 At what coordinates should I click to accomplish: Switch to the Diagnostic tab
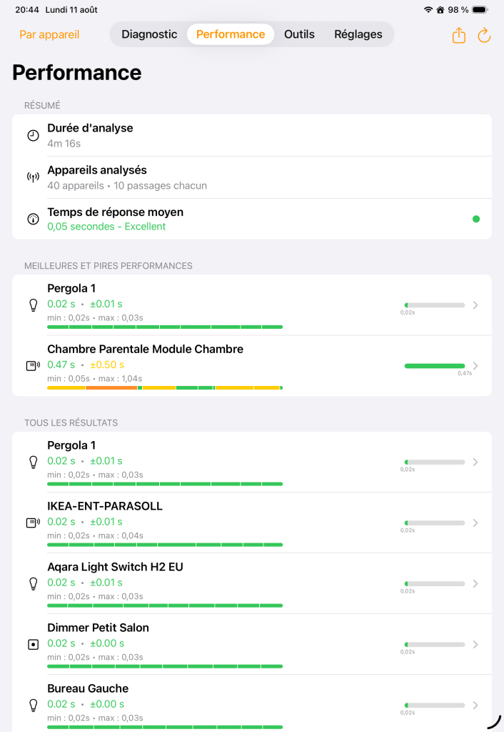point(149,34)
